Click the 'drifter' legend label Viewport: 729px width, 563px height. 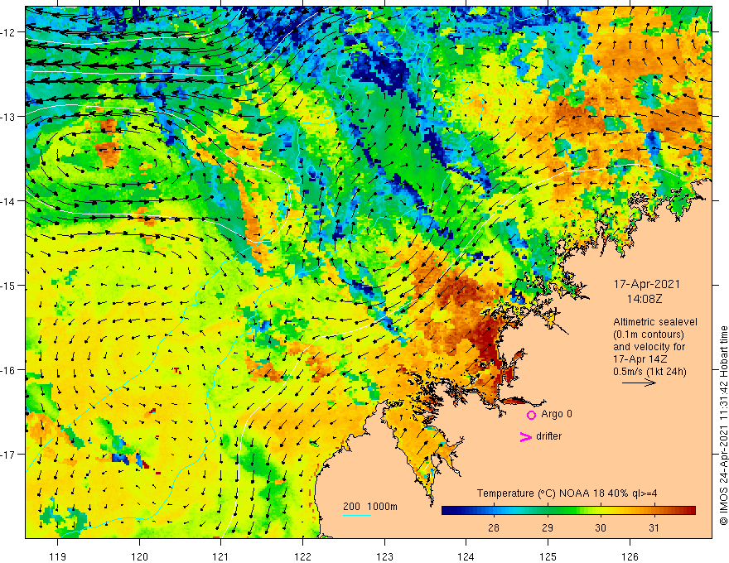[548, 436]
